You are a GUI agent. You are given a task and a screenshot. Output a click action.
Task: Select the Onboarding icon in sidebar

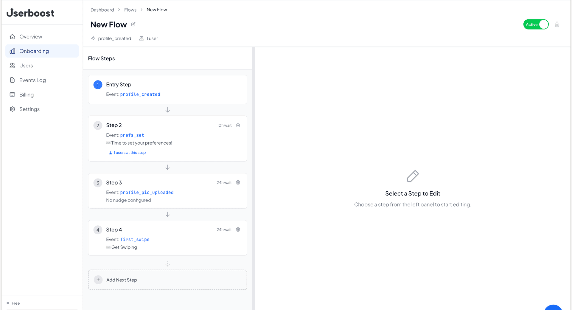[12, 51]
